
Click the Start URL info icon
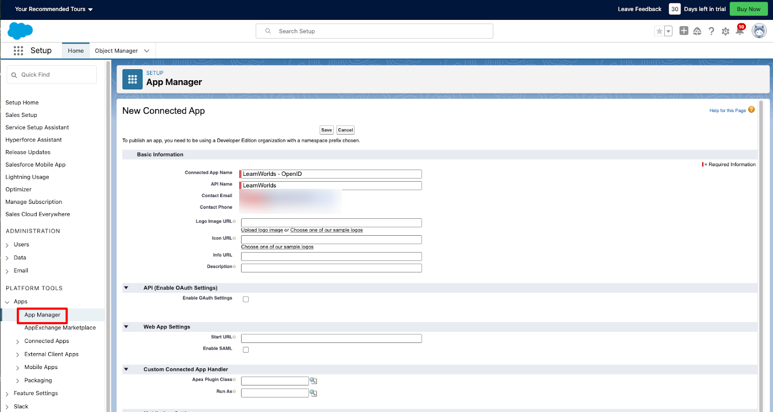(x=234, y=337)
